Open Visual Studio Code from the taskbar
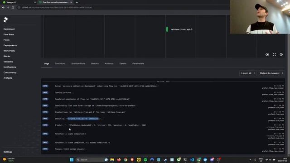Screen dimensions: 290x163 click(192, 160)
